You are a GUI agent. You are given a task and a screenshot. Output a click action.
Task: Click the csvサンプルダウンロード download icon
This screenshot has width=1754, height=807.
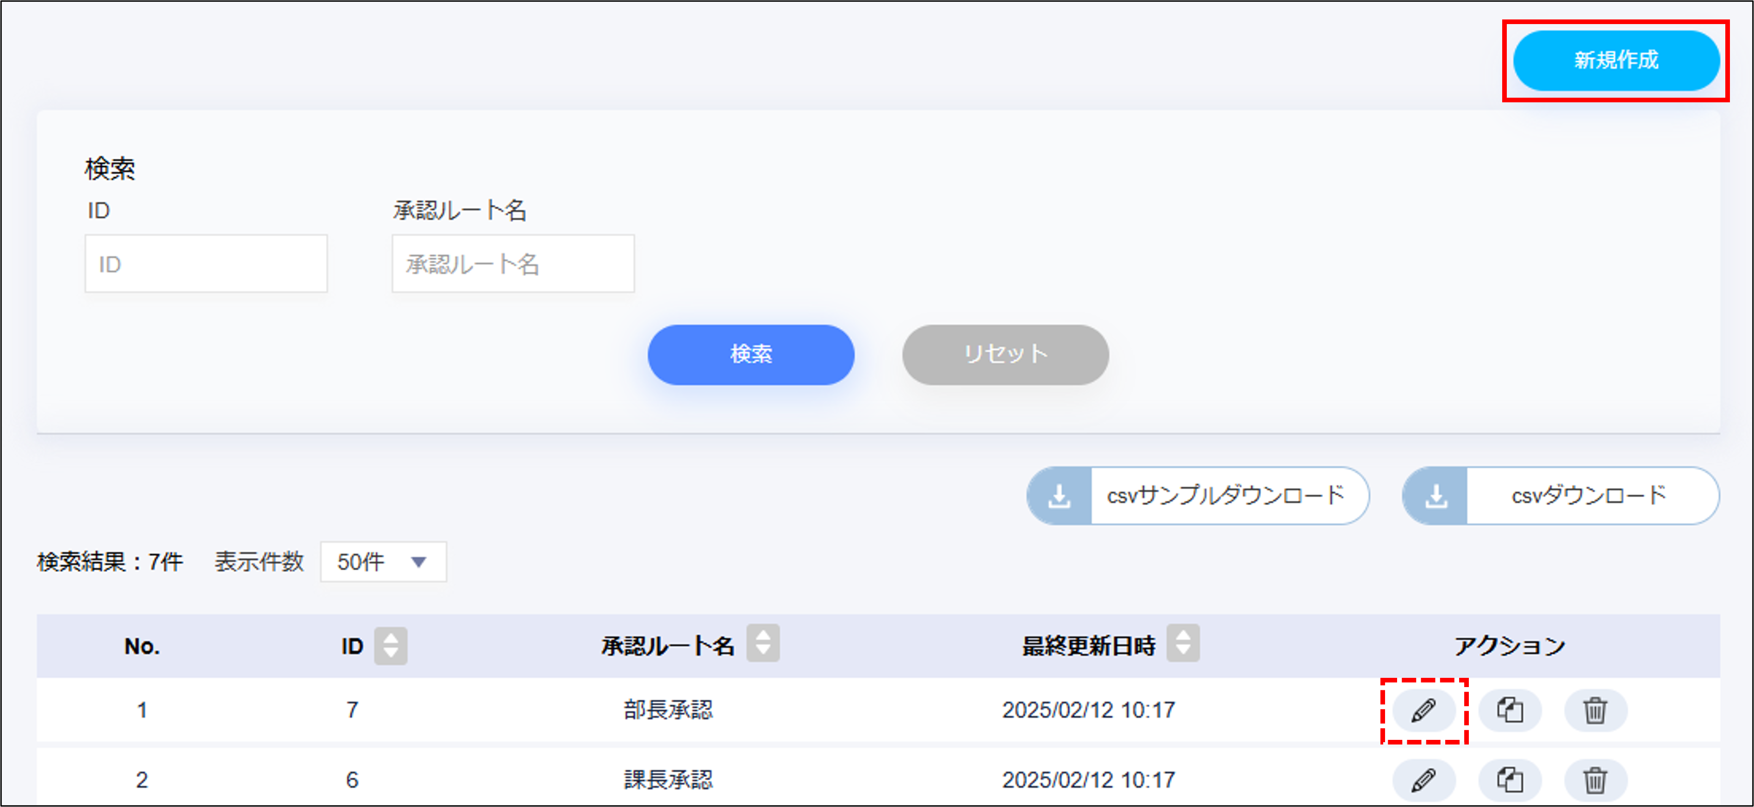[1060, 496]
